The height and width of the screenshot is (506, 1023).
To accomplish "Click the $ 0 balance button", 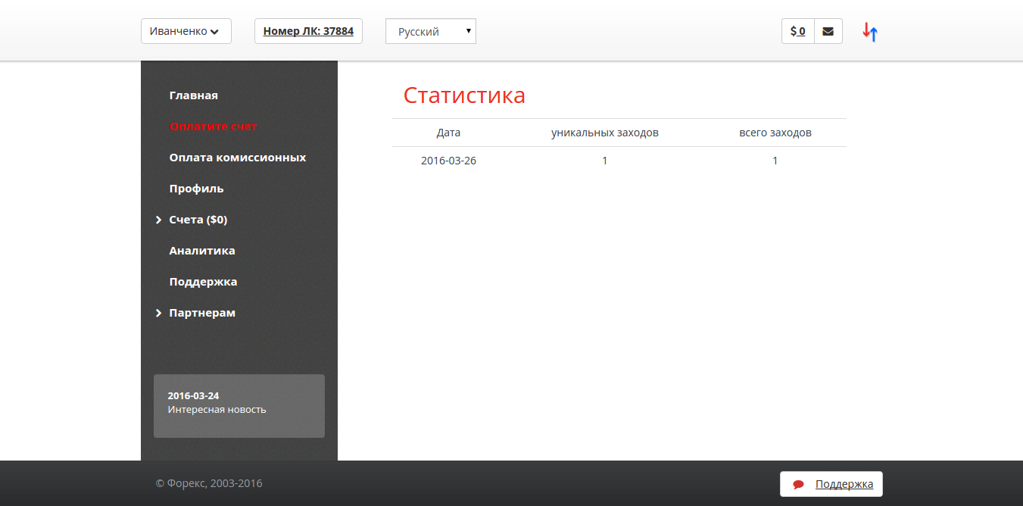I will (x=798, y=31).
